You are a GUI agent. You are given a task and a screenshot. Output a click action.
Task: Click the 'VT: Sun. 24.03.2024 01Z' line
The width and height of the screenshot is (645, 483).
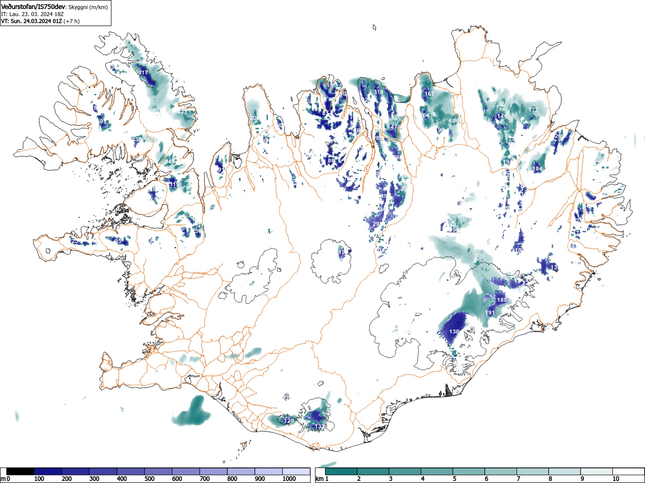(x=31, y=21)
